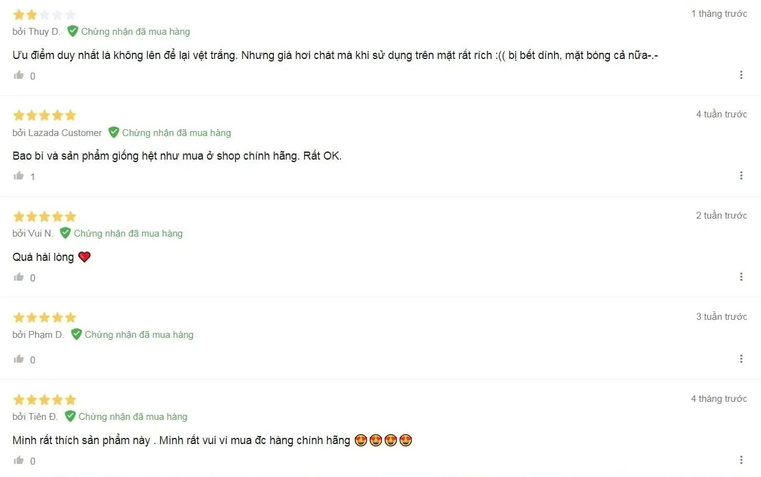761x477 pixels.
Task: Click Vui N.'s five-star rating
Action: [44, 216]
